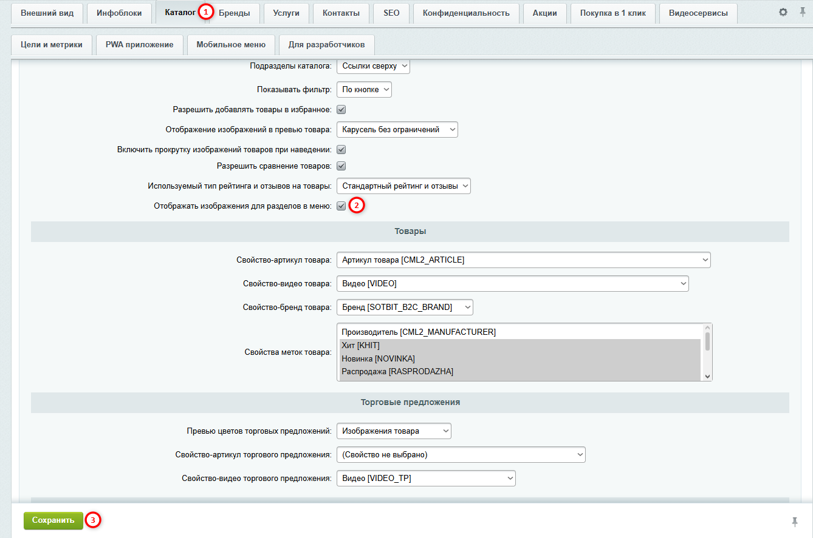
Task: Uncheck image scrolling on hover checkbox
Action: (341, 149)
